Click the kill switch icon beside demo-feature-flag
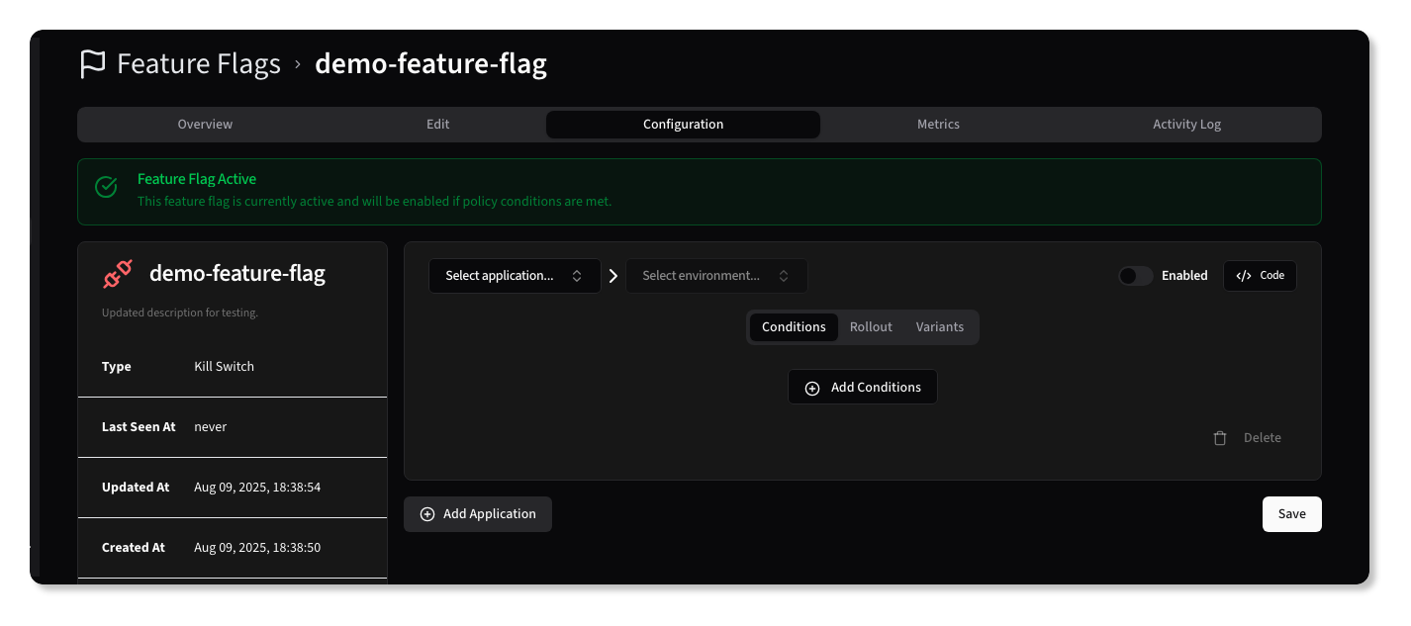1411x626 pixels. point(118,273)
